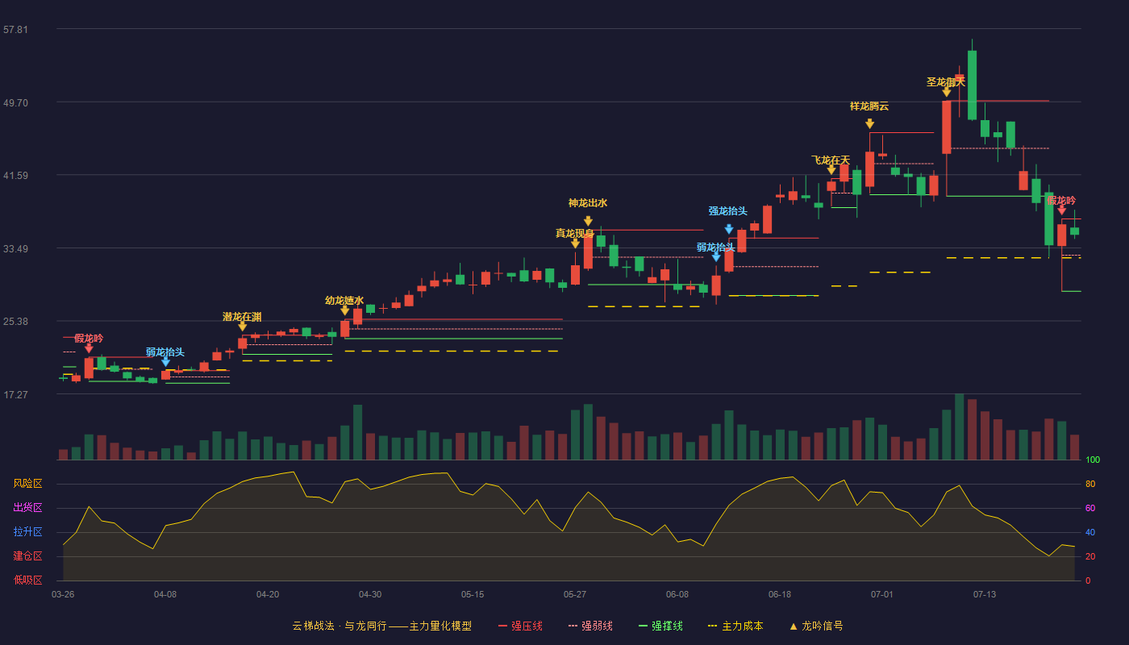
Task: Click the 强龙抬头 blue arrow marker
Action: [728, 230]
